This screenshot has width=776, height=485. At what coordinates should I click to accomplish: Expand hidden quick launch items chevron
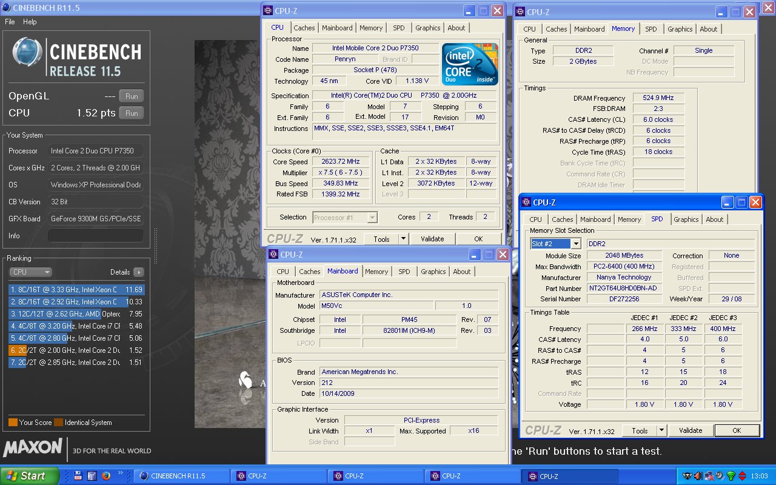tap(121, 473)
